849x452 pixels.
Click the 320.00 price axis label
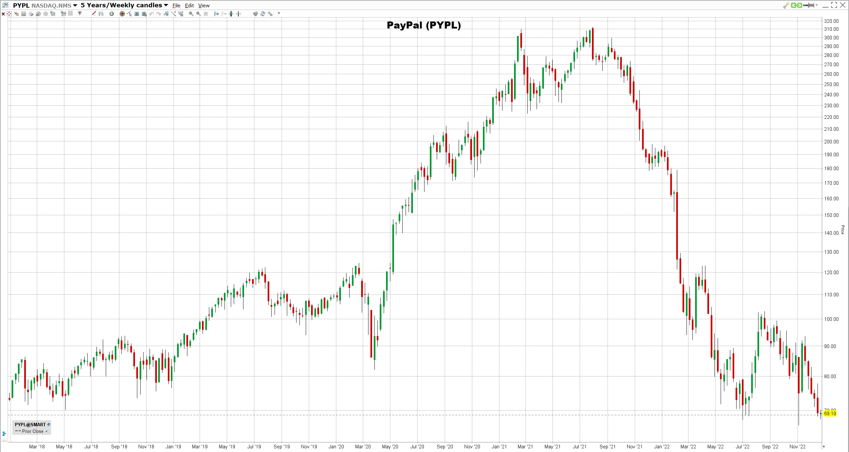(x=831, y=21)
